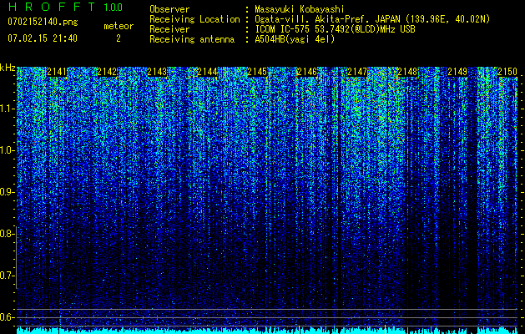Viewport: 525px width, 334px height.
Task: Click the meteor count label
Action: point(119,26)
